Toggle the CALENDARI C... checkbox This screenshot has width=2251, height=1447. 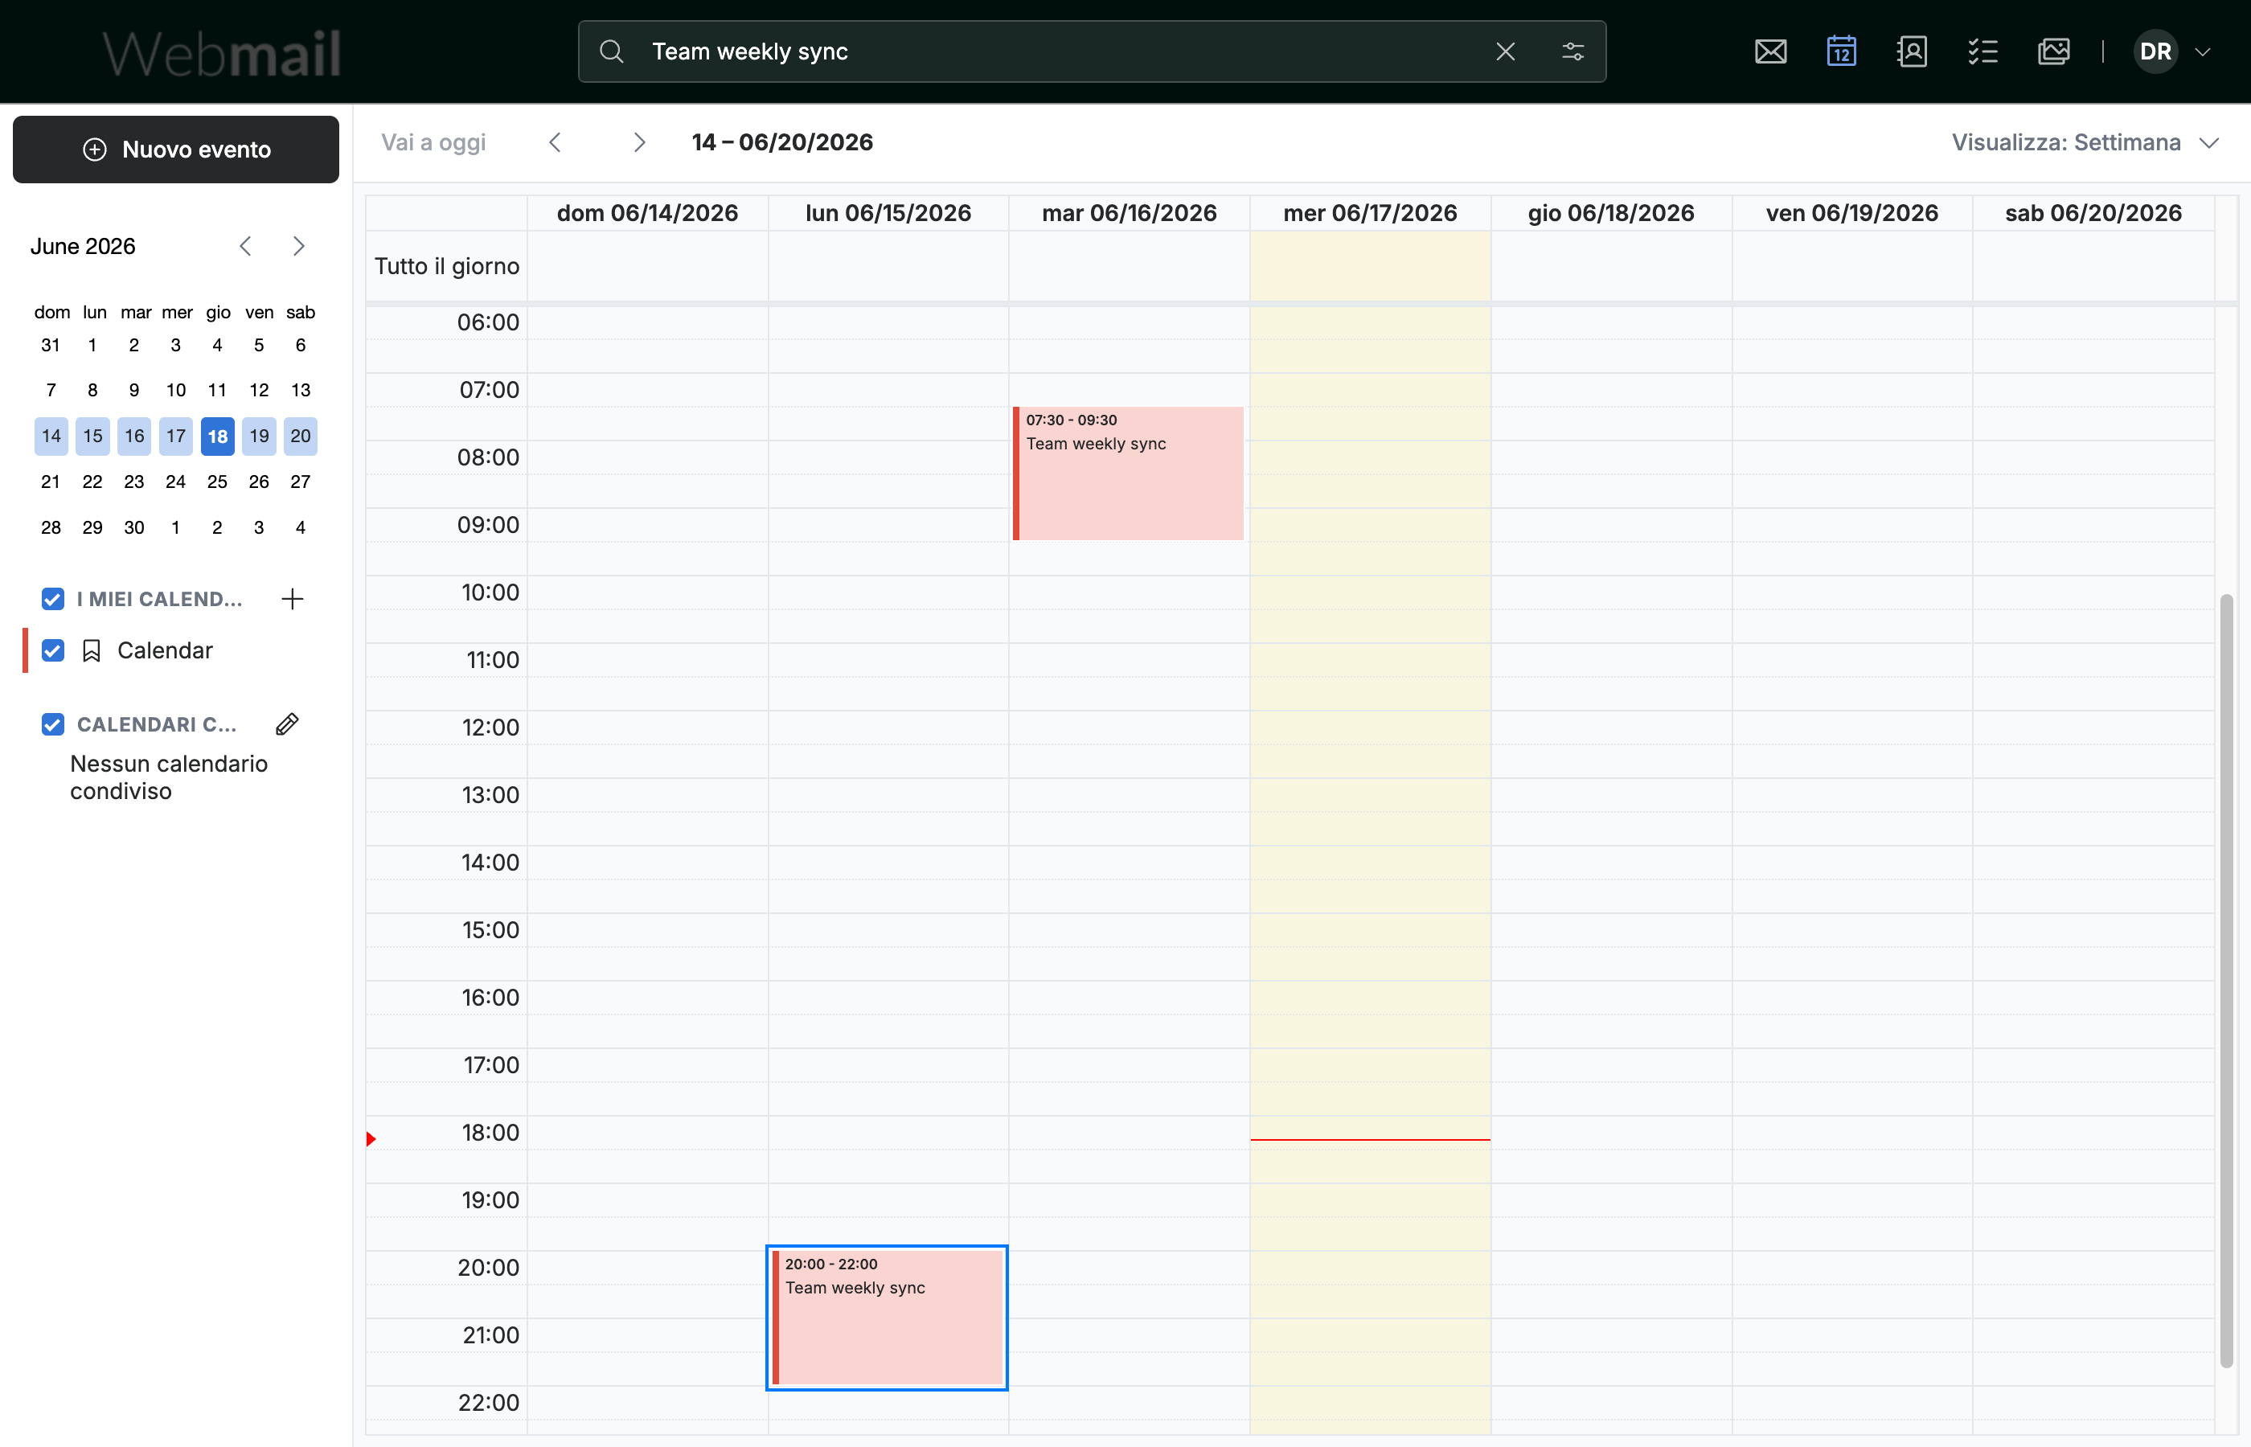pos(52,724)
